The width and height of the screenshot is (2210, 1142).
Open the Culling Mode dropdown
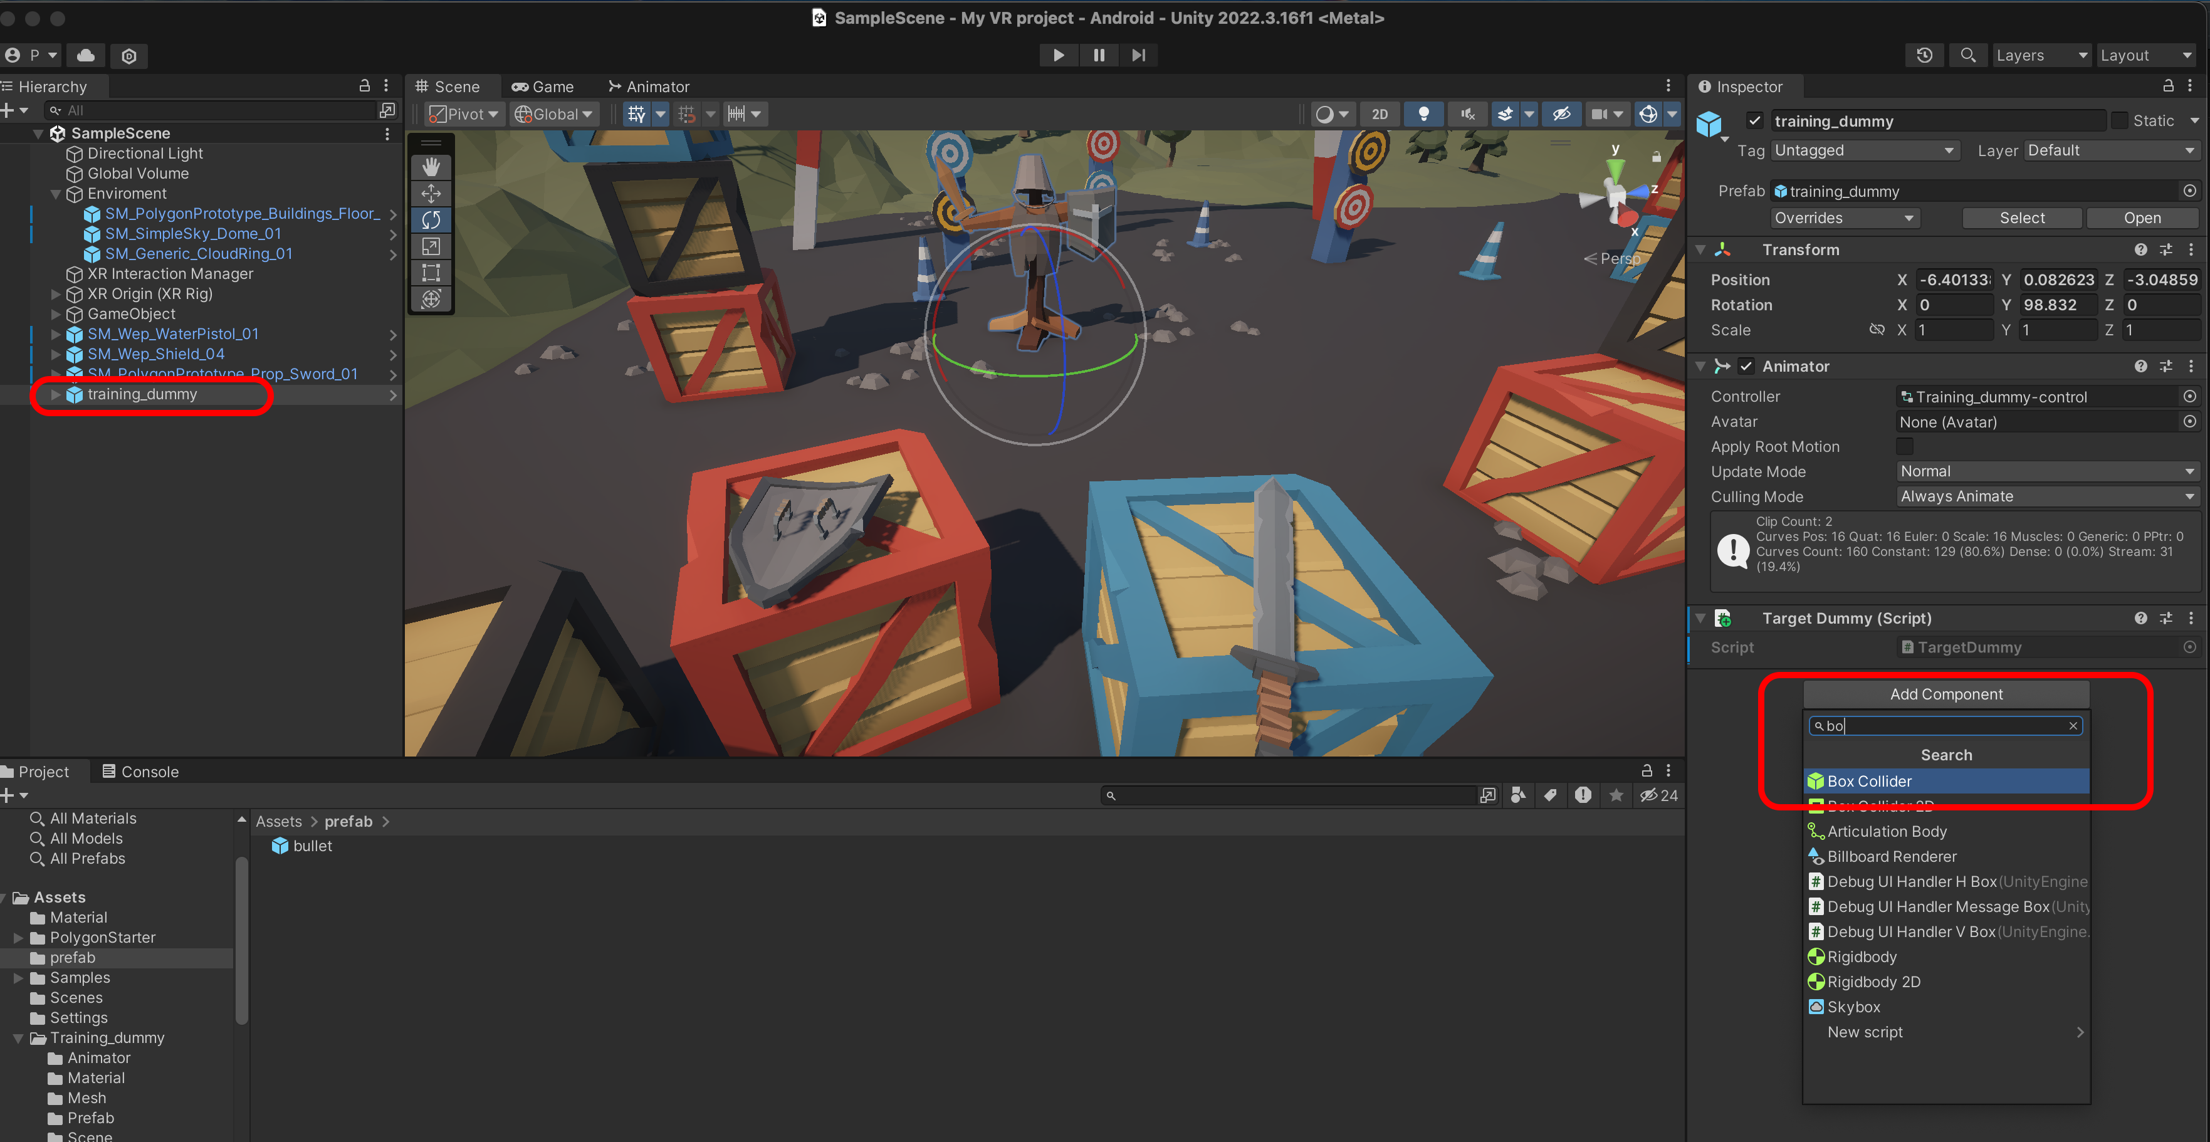[2046, 496]
